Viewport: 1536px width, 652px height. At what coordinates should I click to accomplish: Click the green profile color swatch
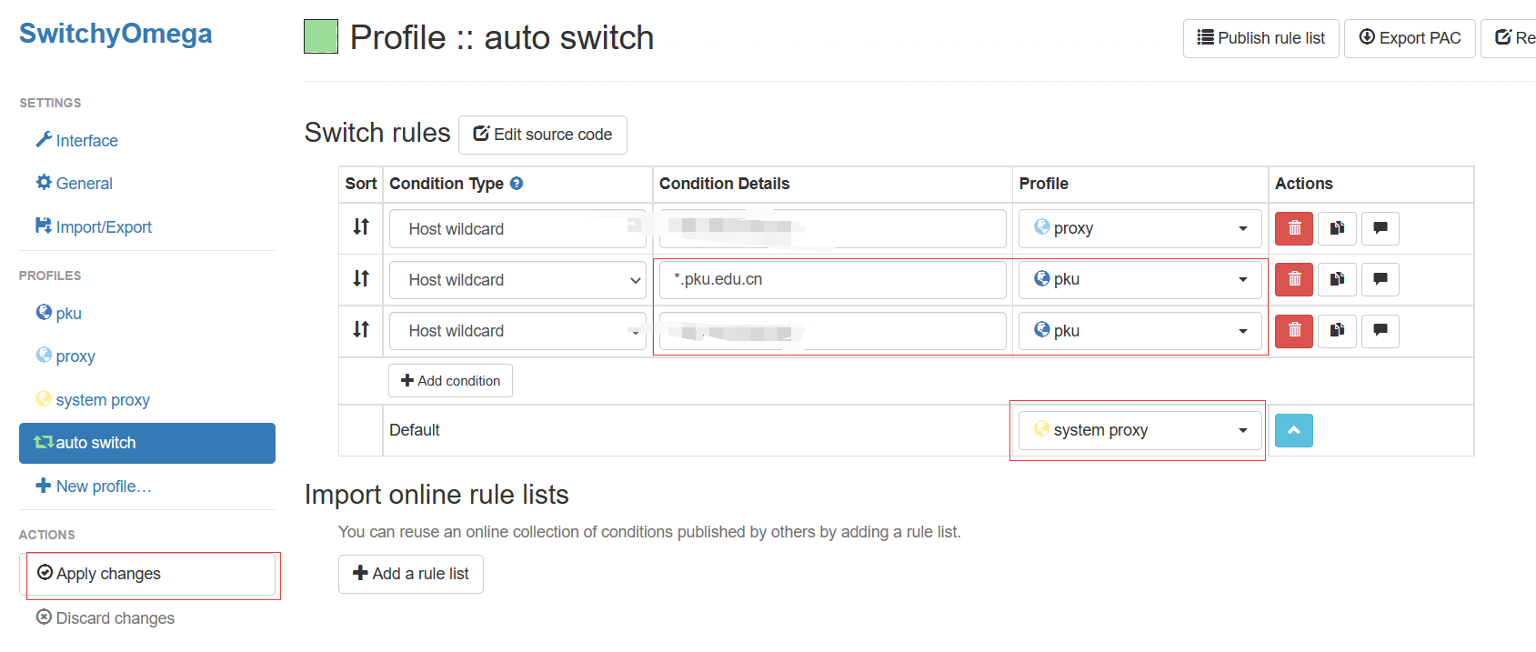[321, 36]
